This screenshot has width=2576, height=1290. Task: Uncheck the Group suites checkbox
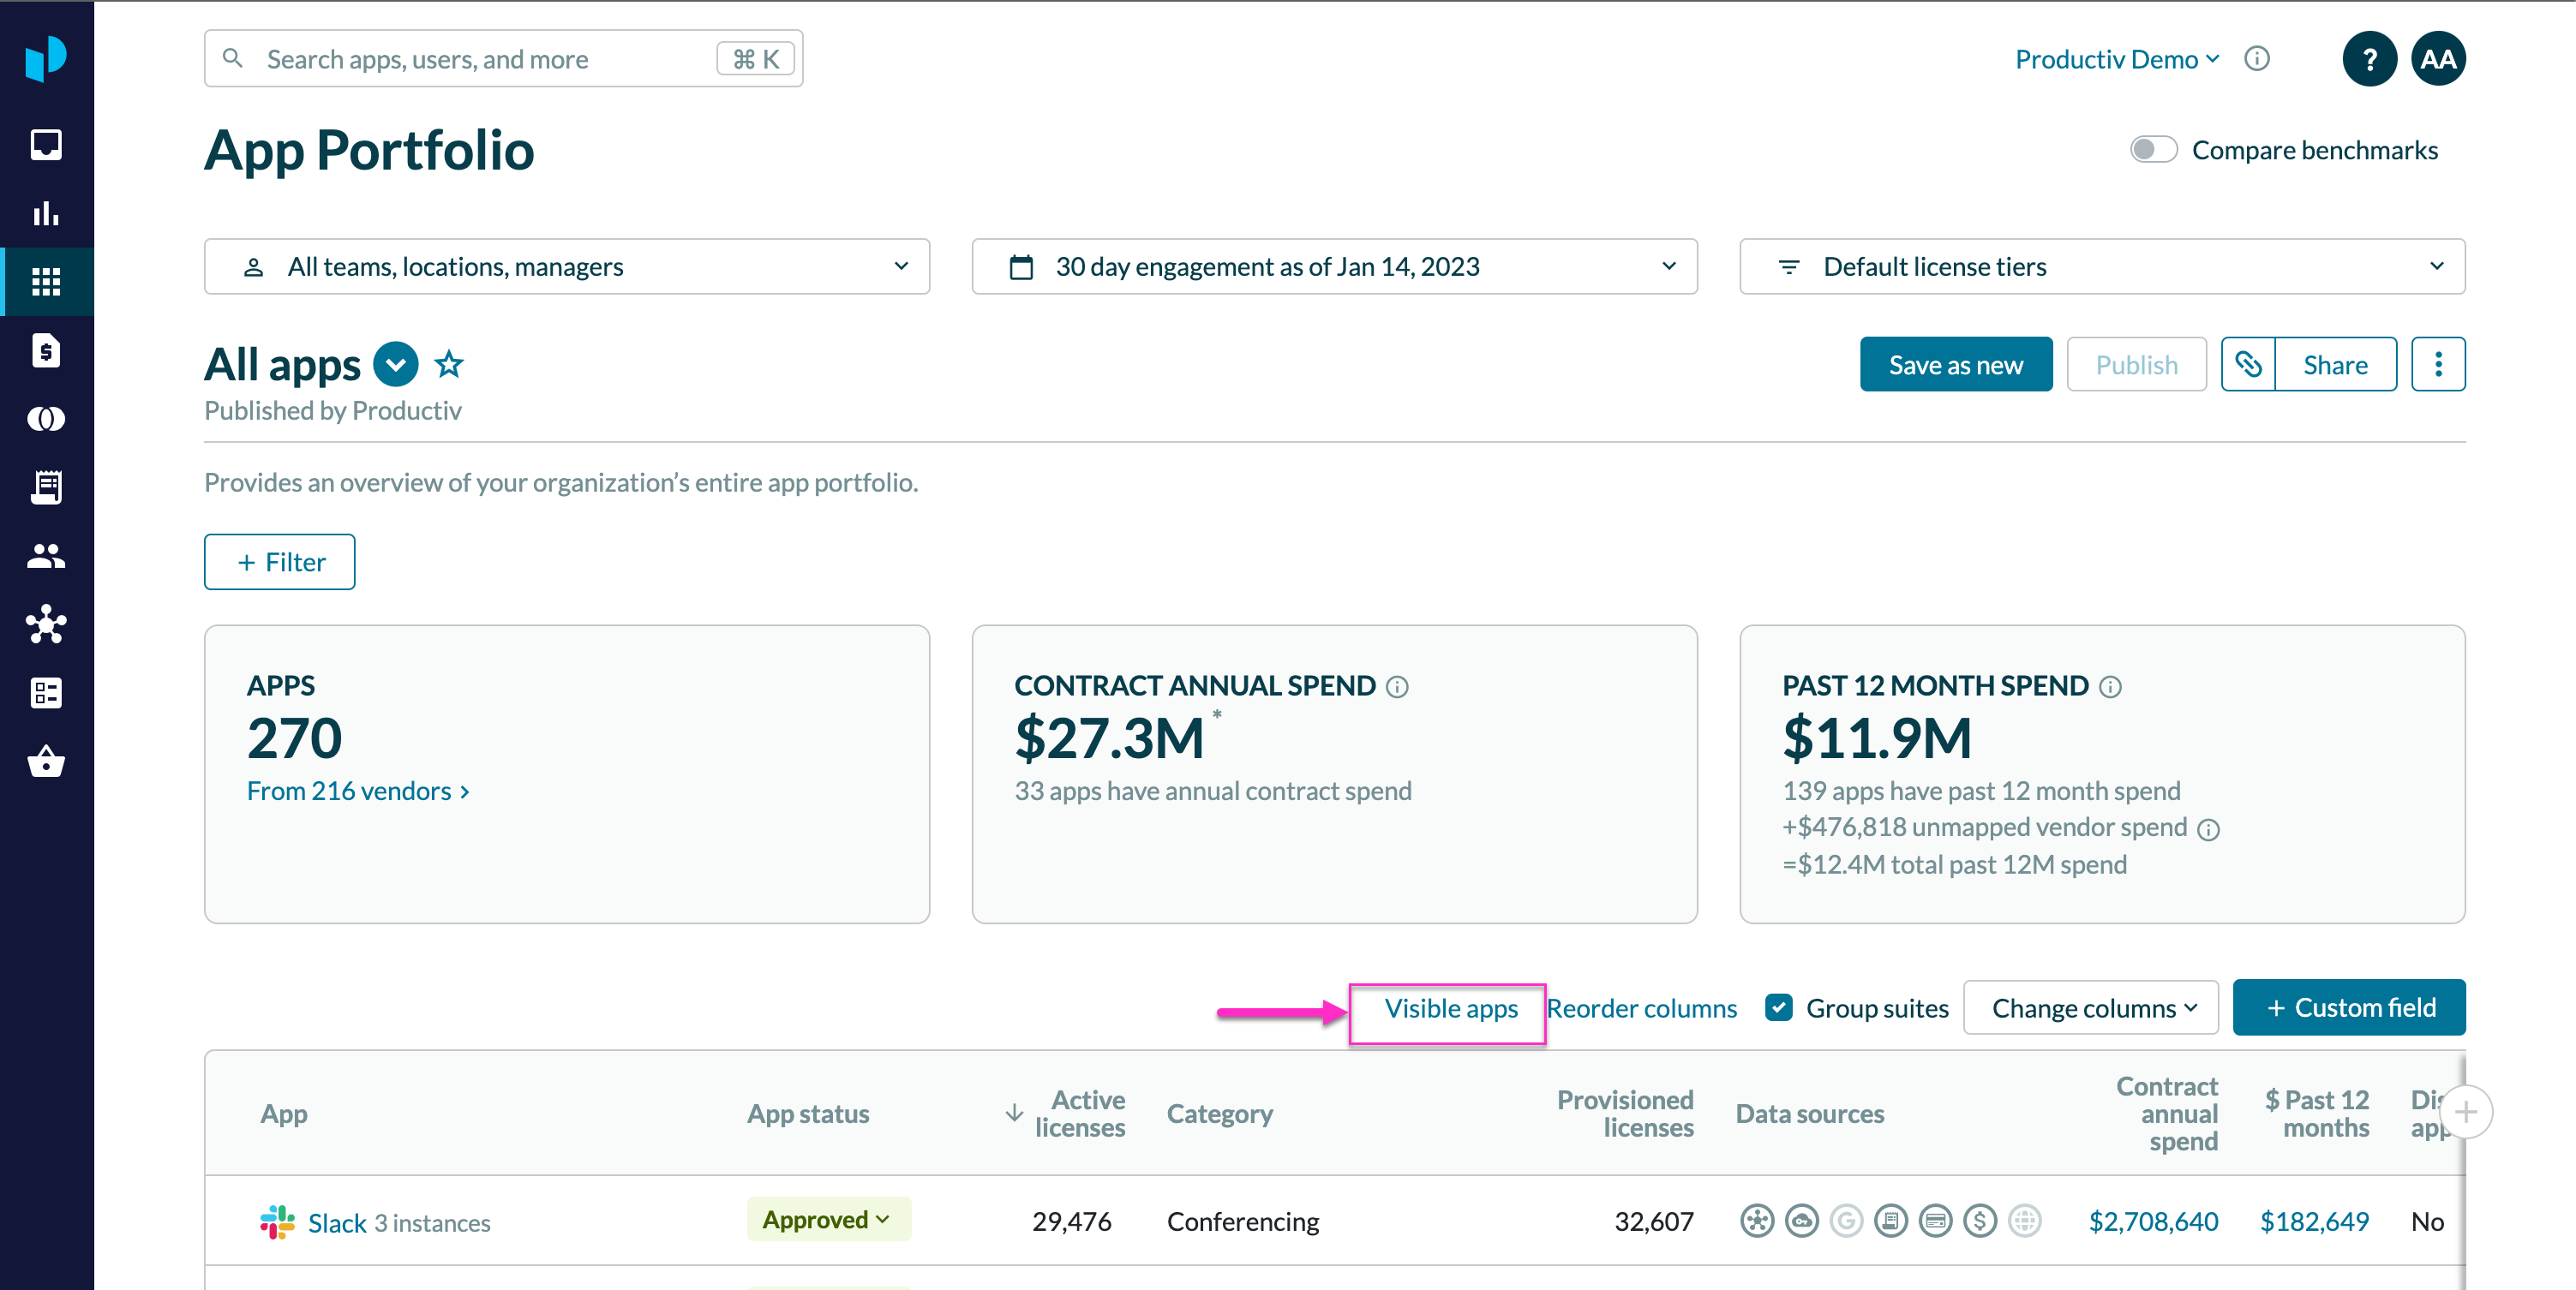coord(1778,1007)
